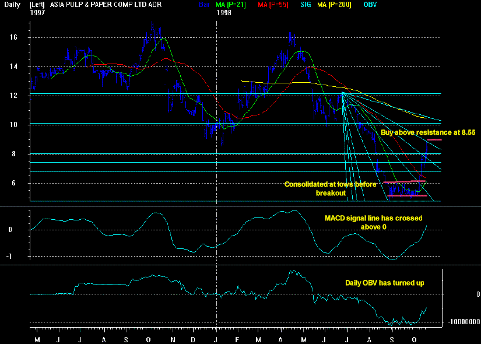This screenshot has height=344, width=481.
Task: Select the "MACD signal line has crossed above 0" annotation
Action: click(x=374, y=223)
